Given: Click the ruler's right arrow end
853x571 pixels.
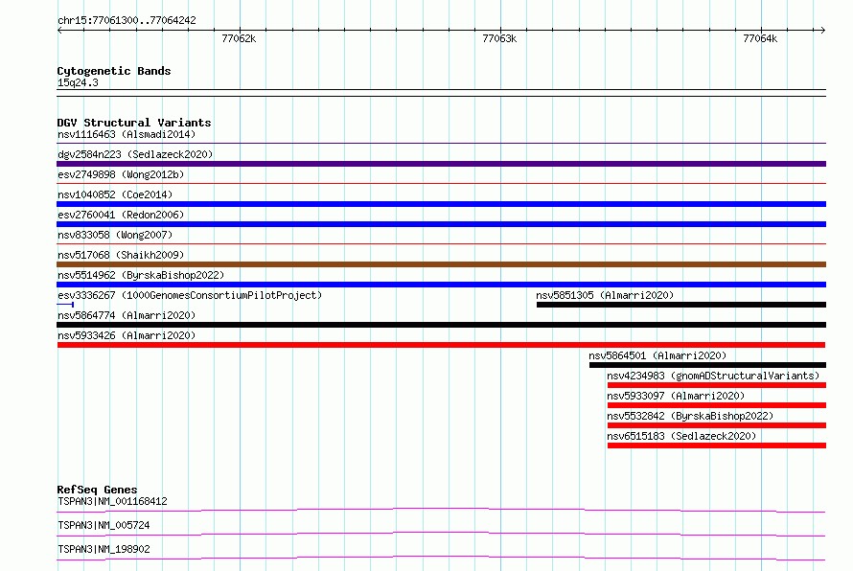Looking at the screenshot, I should click(x=822, y=31).
